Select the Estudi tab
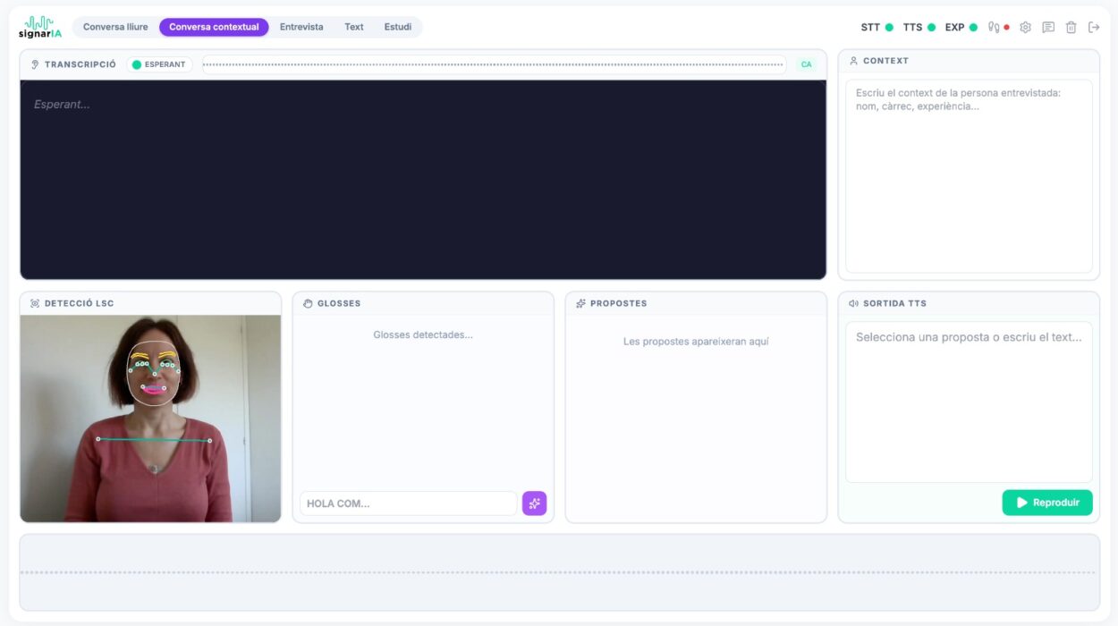 coord(398,27)
